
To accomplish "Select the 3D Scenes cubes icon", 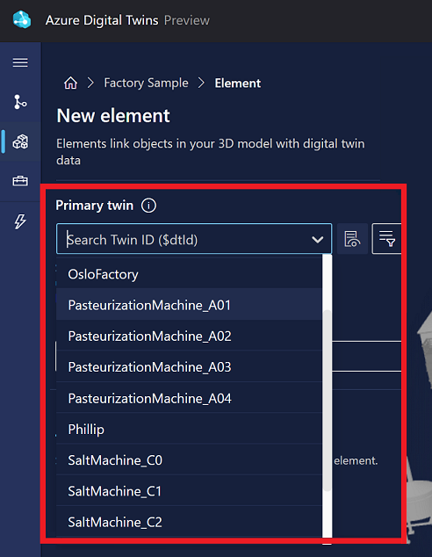I will click(x=20, y=141).
